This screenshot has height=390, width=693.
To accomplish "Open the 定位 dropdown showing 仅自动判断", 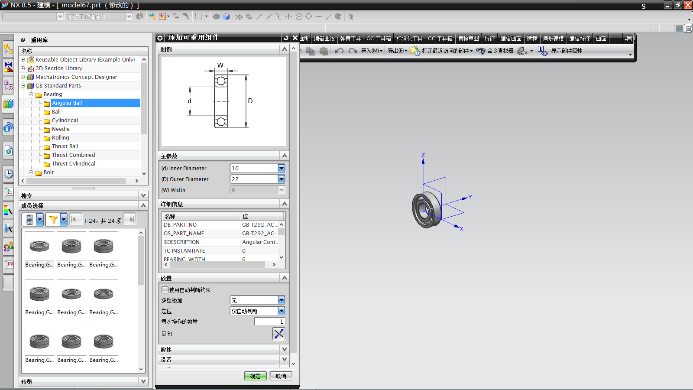I will tap(281, 311).
